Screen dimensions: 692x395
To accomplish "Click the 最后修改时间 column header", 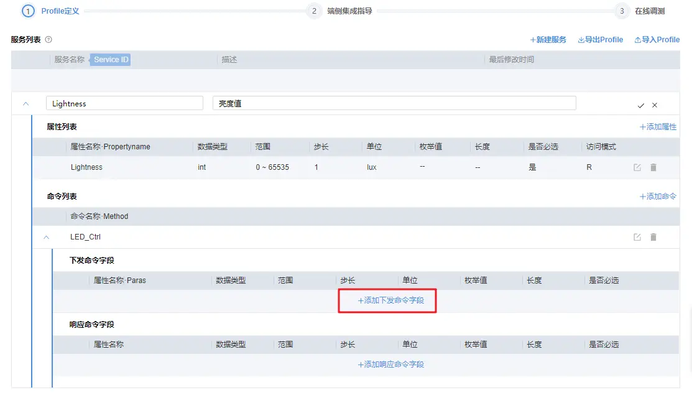I will pos(512,60).
